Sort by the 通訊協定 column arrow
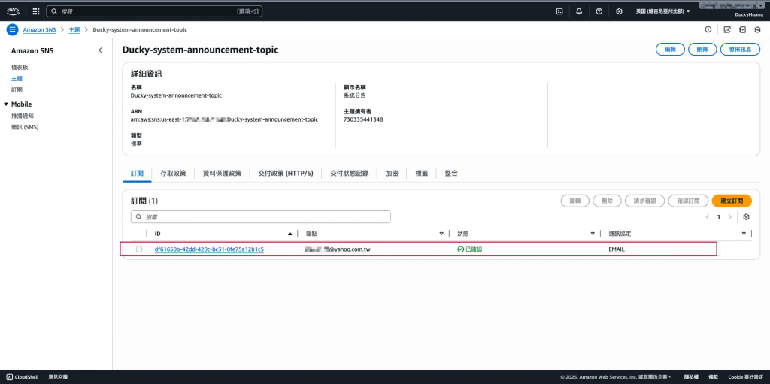The image size is (770, 384). point(744,234)
